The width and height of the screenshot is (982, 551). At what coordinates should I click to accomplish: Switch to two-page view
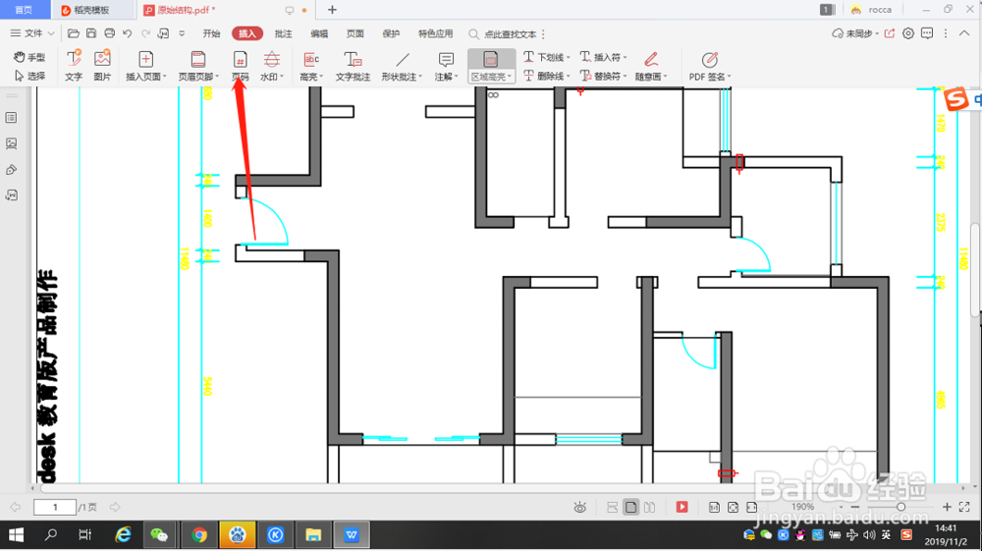(649, 507)
